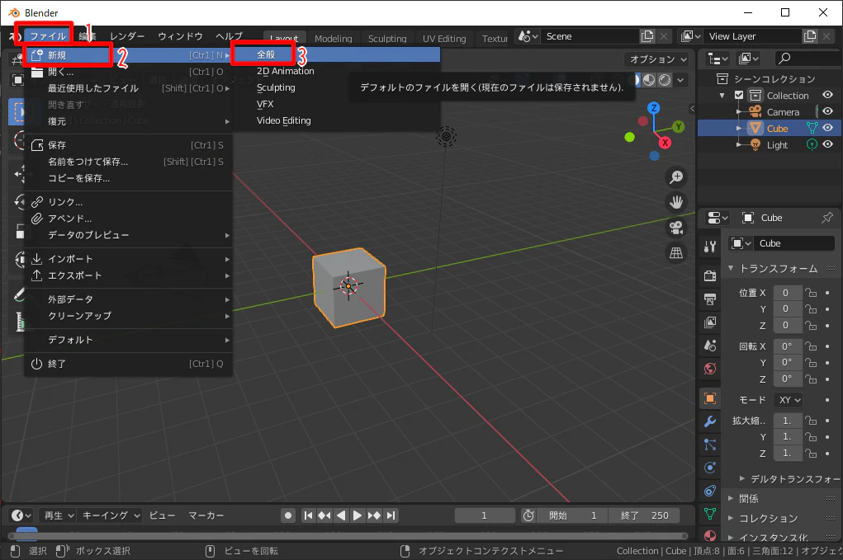The height and width of the screenshot is (560, 843).
Task: Hide the Camera using its eye icon
Action: tap(828, 111)
